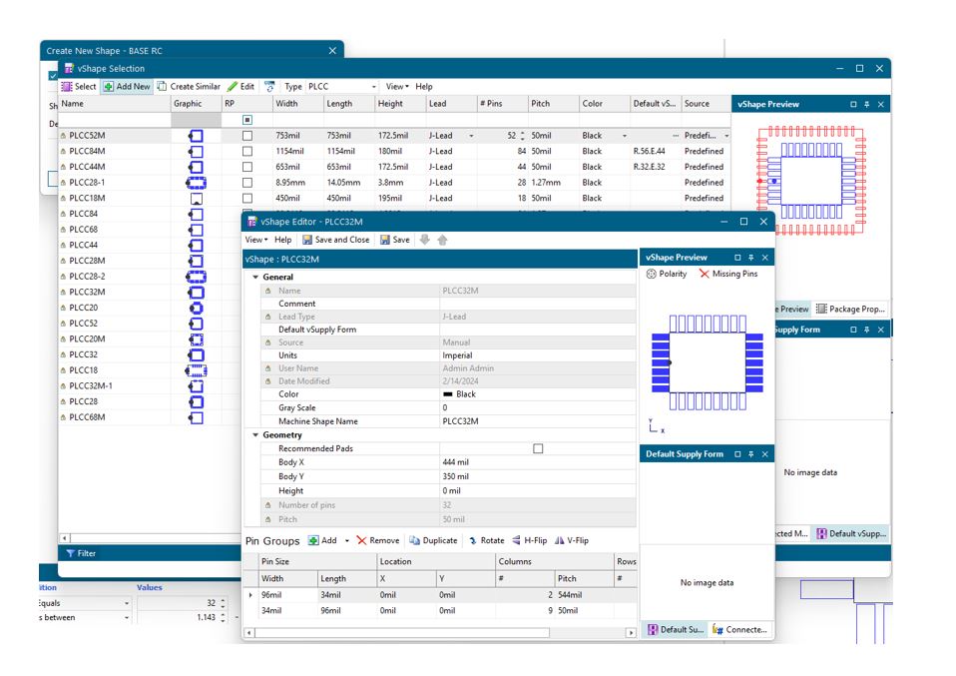Apply V-Flip to pin group

[572, 541]
